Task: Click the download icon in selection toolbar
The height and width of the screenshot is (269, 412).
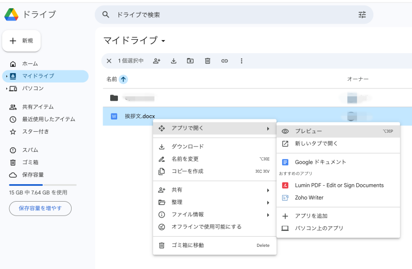Action: pyautogui.click(x=174, y=61)
